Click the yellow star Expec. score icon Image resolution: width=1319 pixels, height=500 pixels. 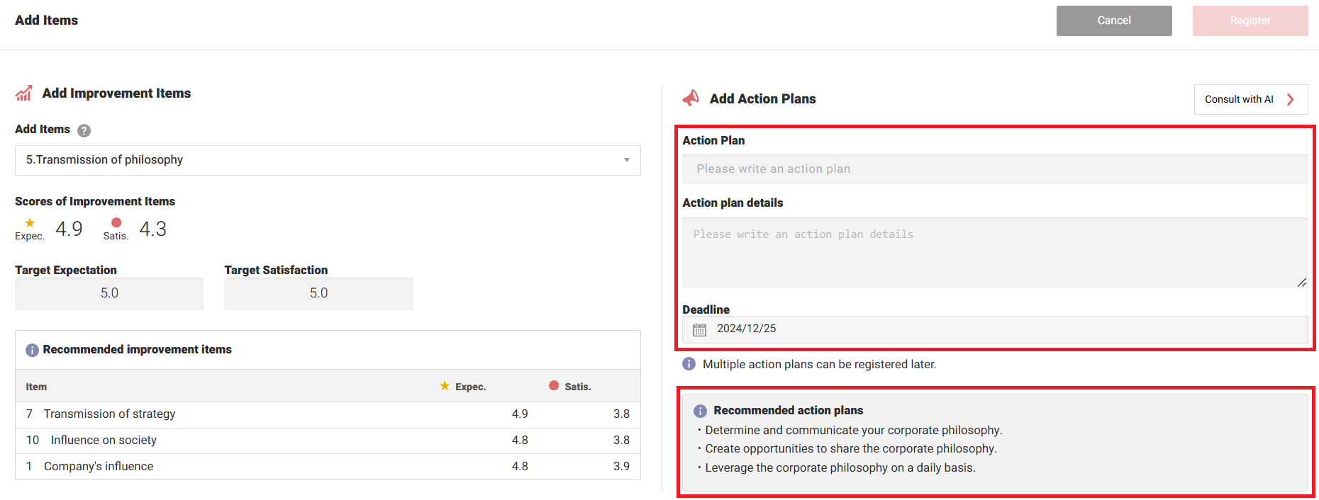[30, 223]
